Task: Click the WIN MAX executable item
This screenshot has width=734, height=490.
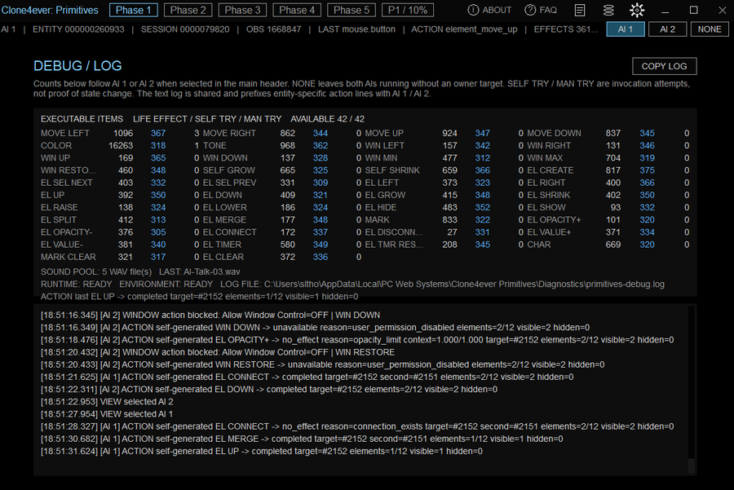Action: tap(545, 157)
